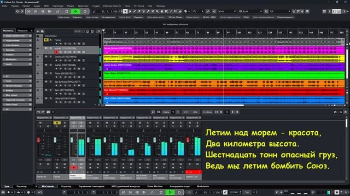The image size is (350, 196).
Task: Open the Аудио menu
Action: point(37,6)
